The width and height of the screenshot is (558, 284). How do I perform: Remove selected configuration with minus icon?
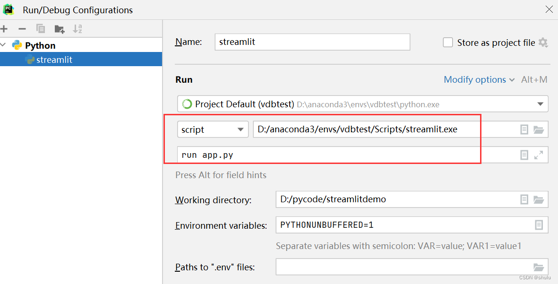click(x=22, y=29)
